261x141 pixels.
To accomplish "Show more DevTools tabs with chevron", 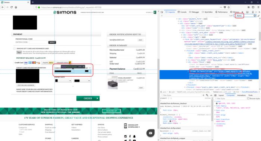I will (x=242, y=12).
